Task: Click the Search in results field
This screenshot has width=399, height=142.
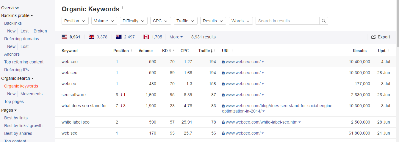Action: pyautogui.click(x=287, y=21)
